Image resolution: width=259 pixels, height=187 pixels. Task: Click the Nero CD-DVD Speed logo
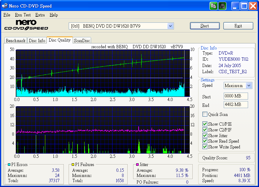pyautogui.click(x=26, y=25)
